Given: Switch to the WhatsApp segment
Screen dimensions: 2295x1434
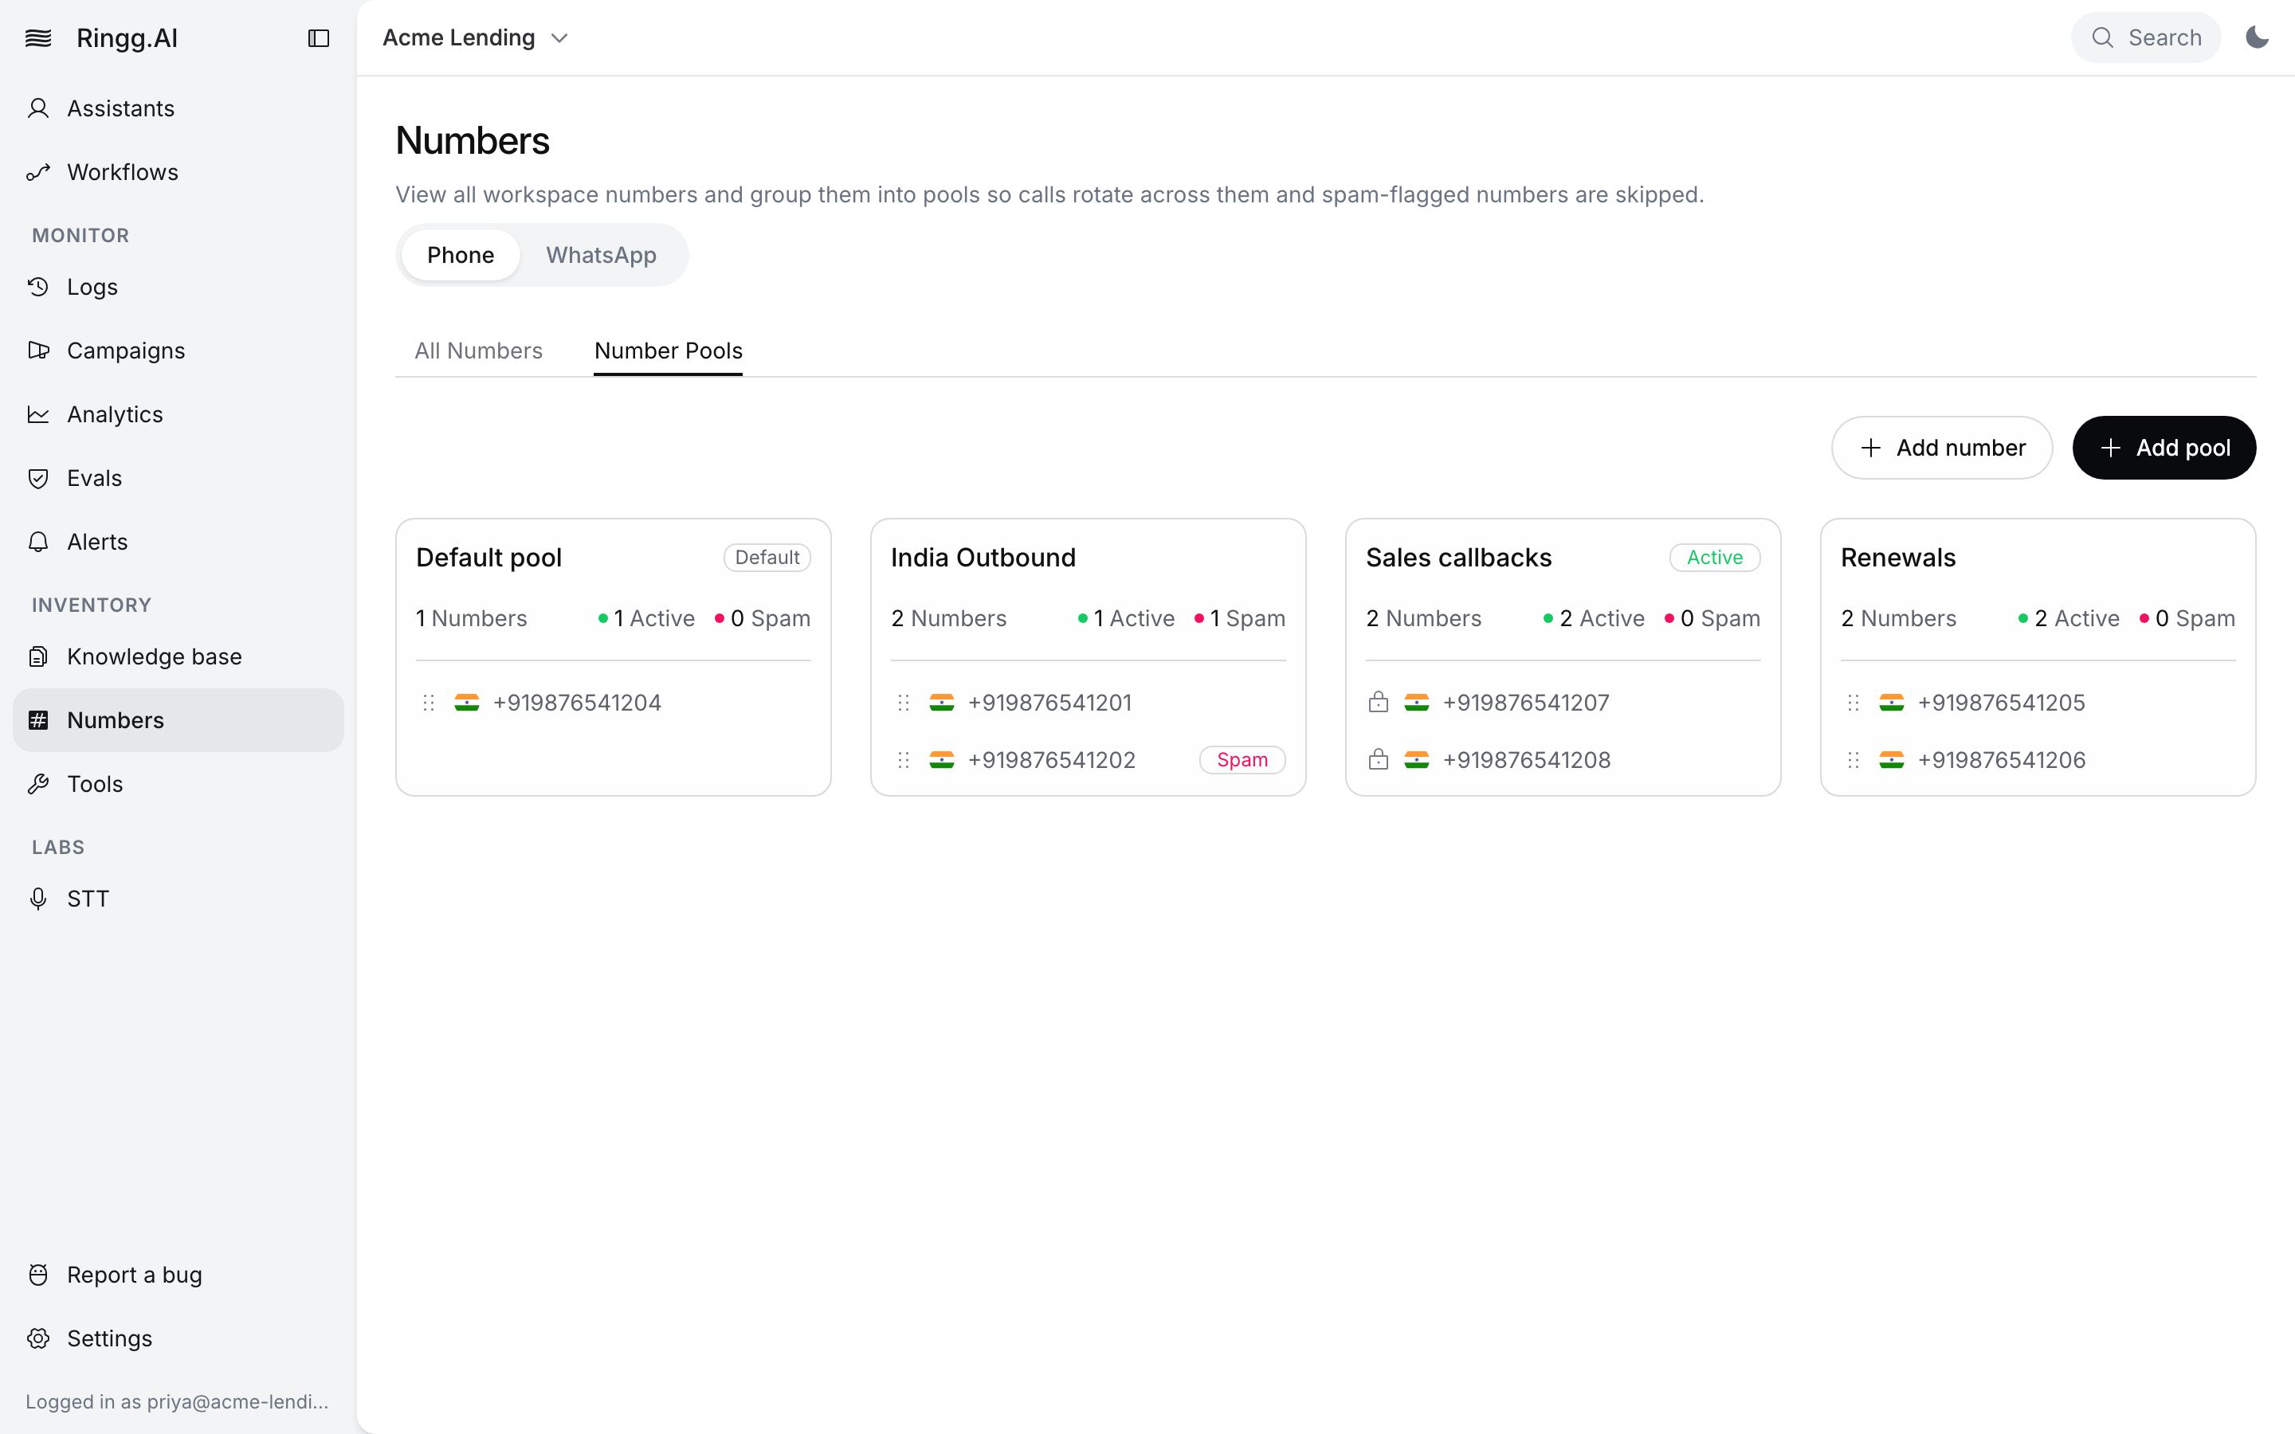Looking at the screenshot, I should pos(602,255).
